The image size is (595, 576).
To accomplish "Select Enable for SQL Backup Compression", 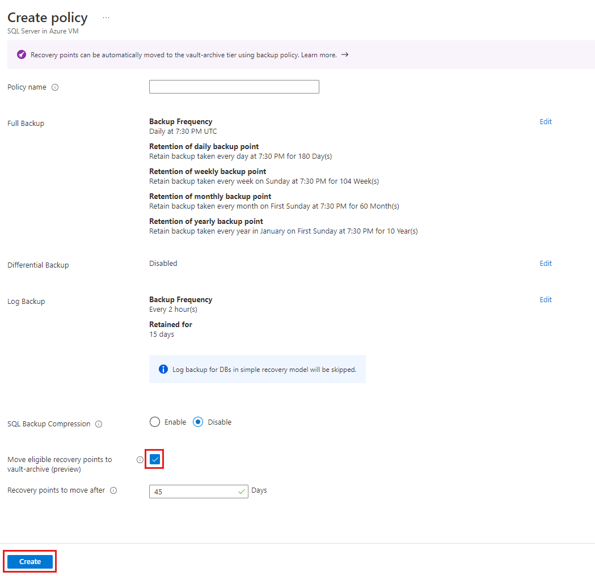I will point(155,422).
